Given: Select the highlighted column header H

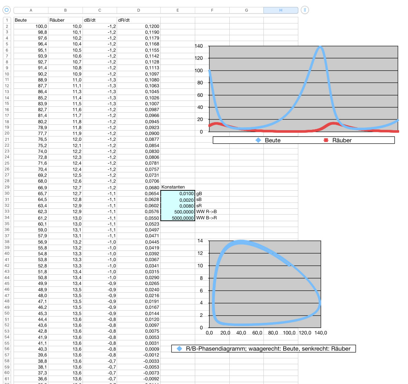Looking at the screenshot, I should coord(281,10).
